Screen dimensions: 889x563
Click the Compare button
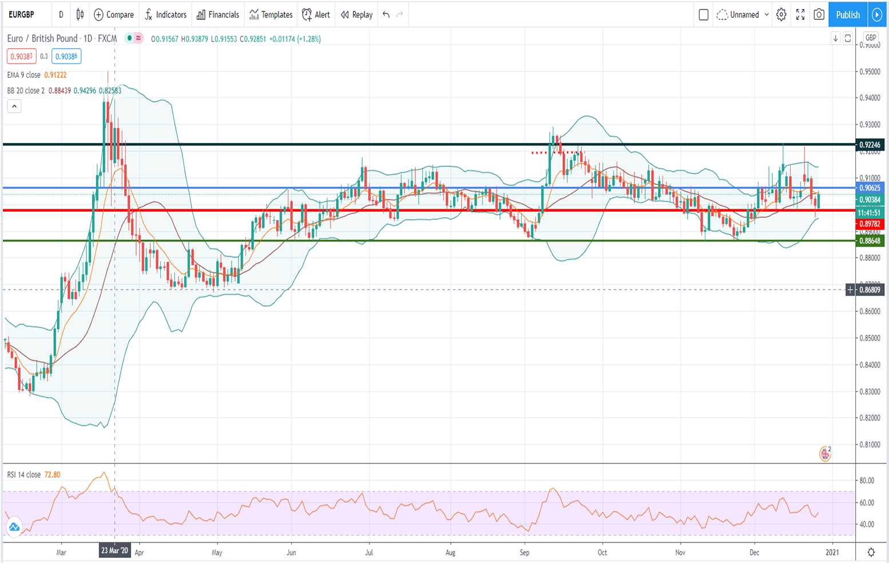(114, 15)
